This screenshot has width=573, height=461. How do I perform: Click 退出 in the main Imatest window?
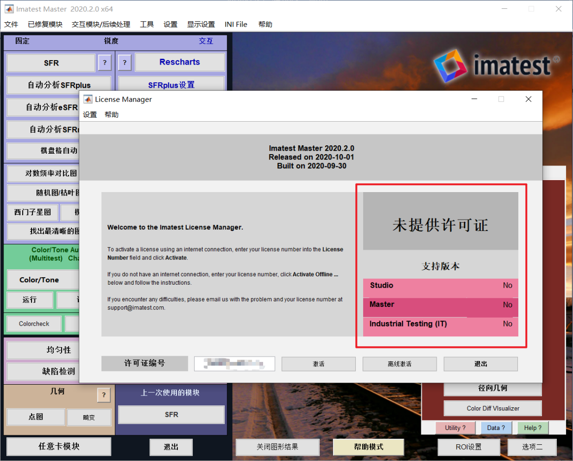pos(171,447)
